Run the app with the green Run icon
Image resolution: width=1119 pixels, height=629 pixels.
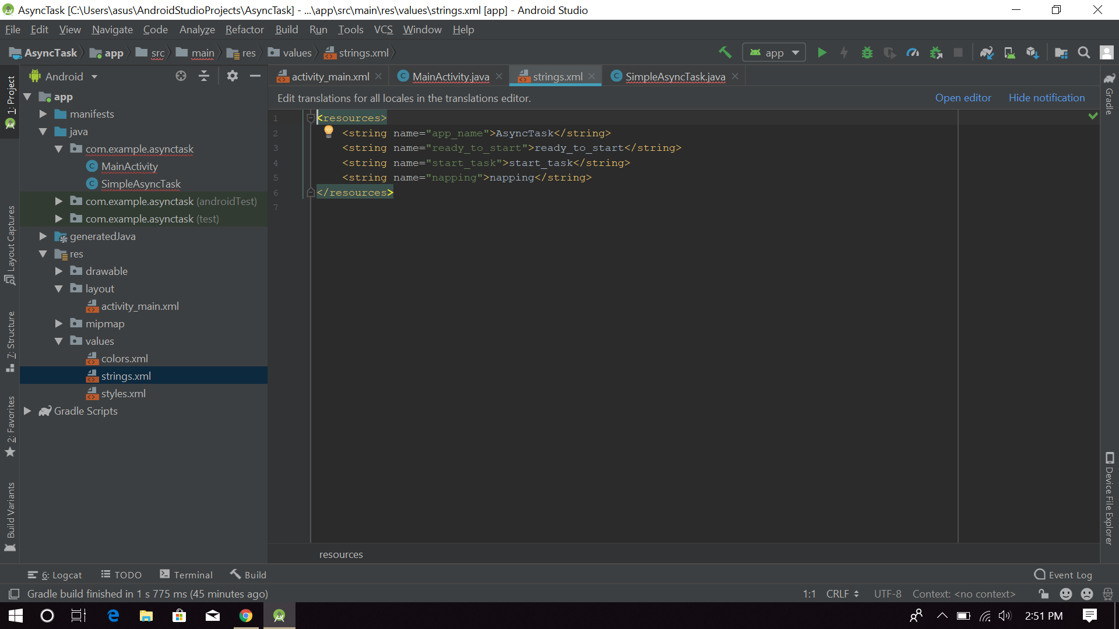pyautogui.click(x=821, y=52)
